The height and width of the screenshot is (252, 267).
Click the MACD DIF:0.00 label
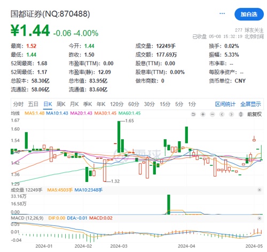point(57,218)
